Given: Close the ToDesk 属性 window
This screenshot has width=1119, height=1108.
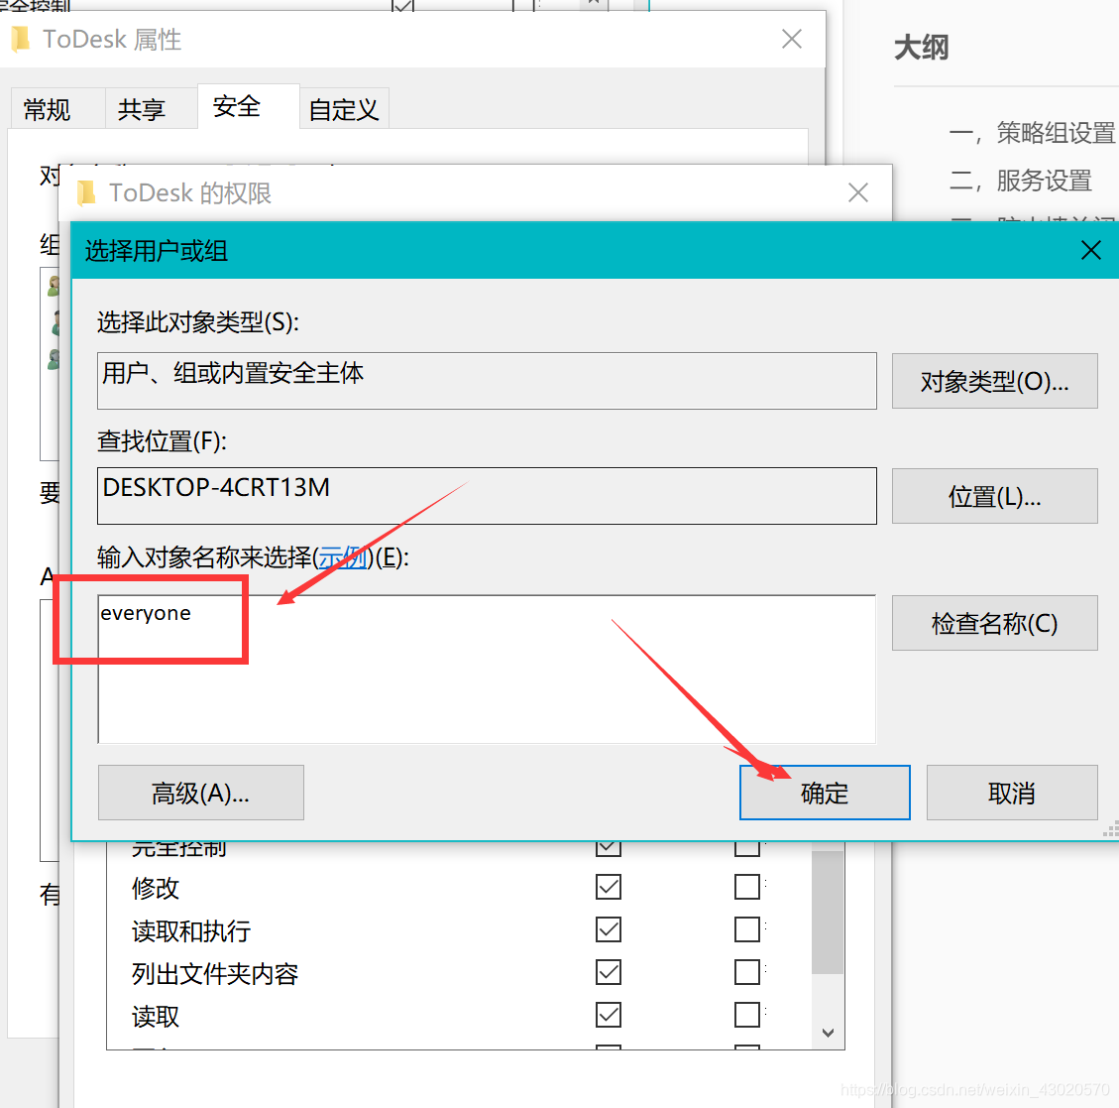Looking at the screenshot, I should tap(792, 39).
